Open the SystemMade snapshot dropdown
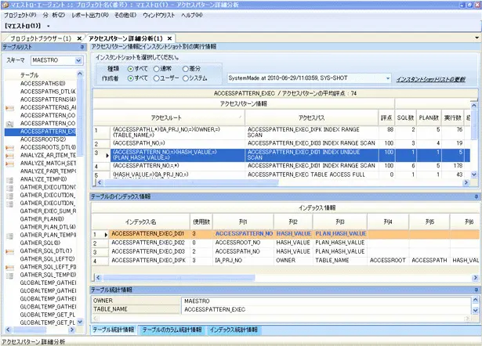 click(x=388, y=78)
